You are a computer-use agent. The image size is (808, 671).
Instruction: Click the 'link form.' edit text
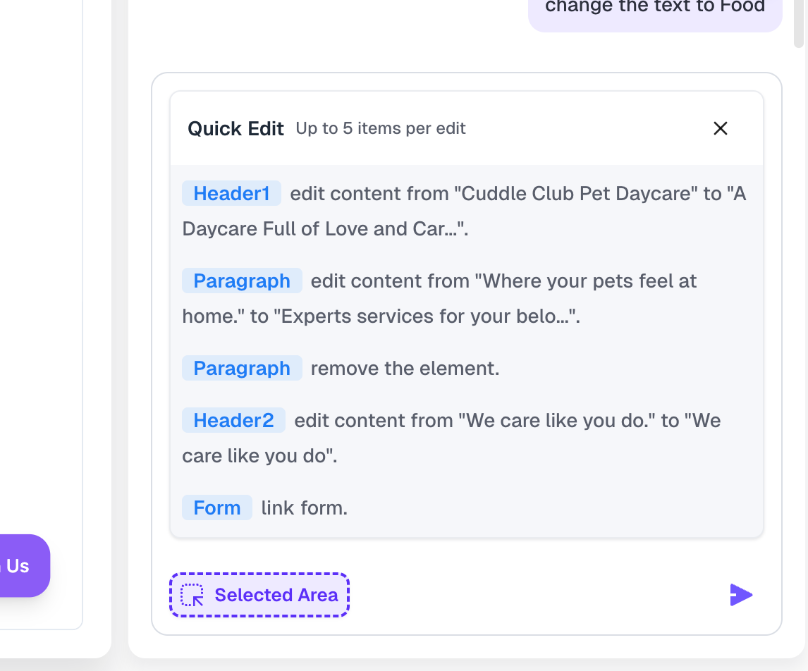(305, 508)
